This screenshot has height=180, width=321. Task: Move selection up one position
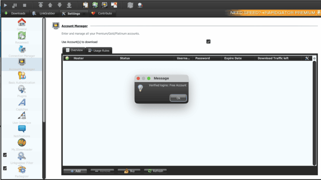pos(50,5)
